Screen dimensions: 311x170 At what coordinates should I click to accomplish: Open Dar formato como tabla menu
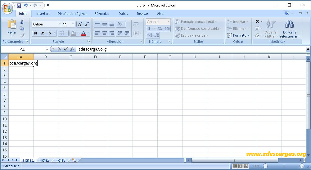(x=198, y=29)
